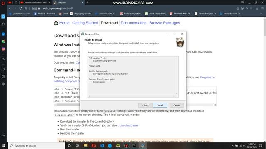Image resolution: width=266 pixels, height=149 pixels.
Task: Open sidebar three-dots more options
Action: [3, 136]
